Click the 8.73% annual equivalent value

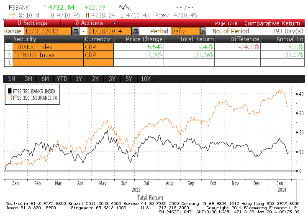tap(295, 47)
